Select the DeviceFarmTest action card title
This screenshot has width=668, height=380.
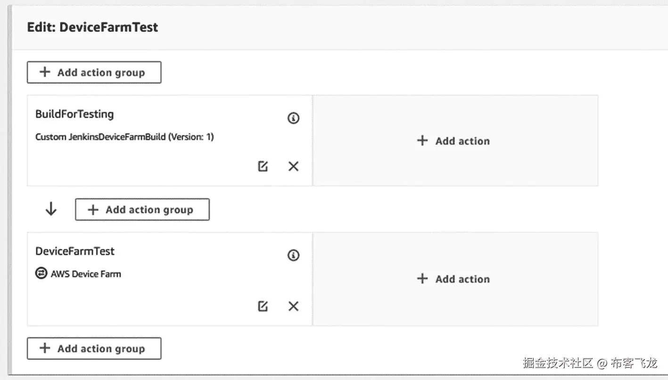click(x=75, y=251)
